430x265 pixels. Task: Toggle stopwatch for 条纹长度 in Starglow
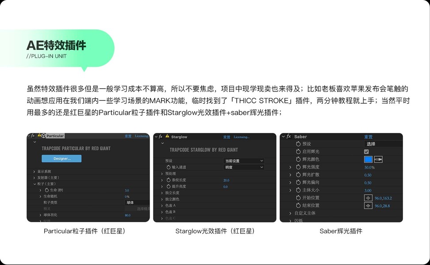coord(169,180)
